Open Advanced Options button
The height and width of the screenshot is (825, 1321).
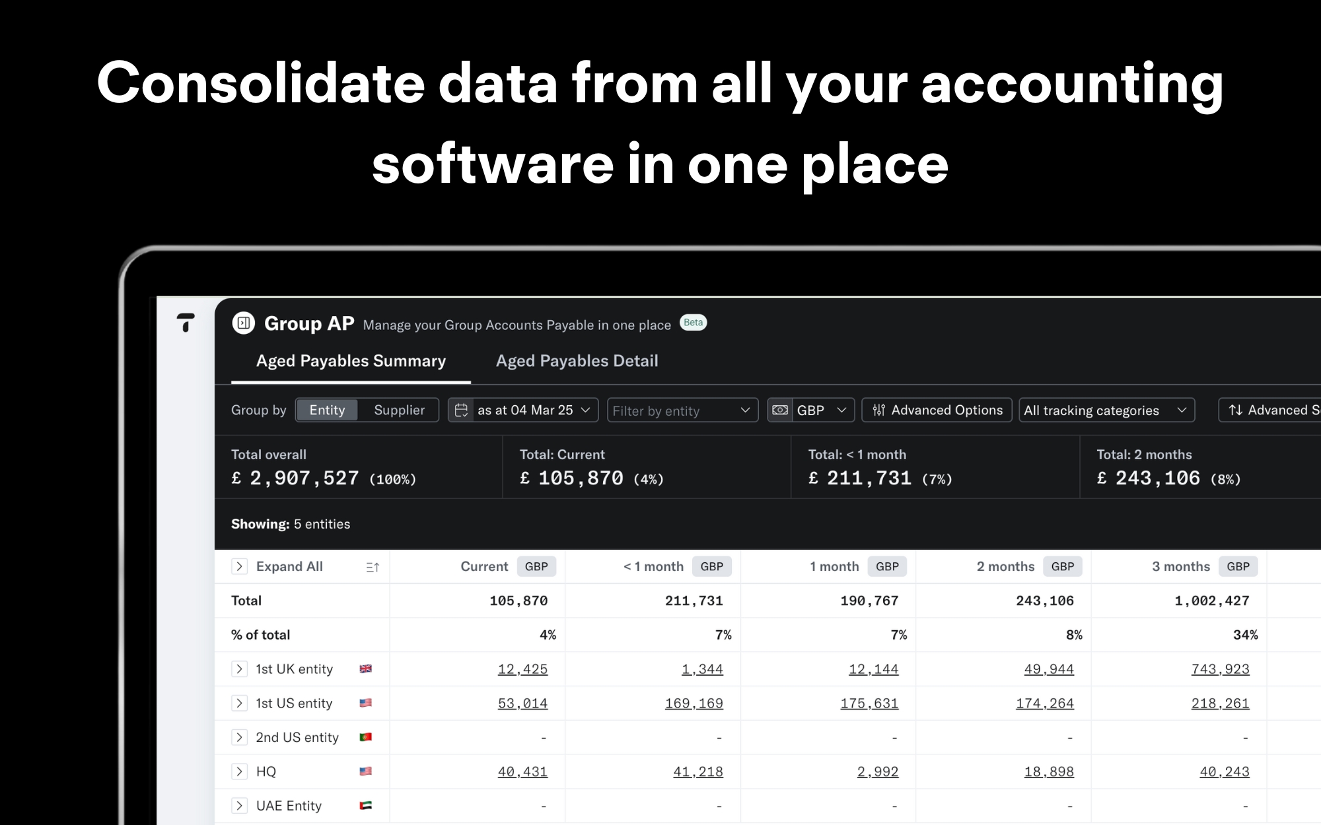pyautogui.click(x=937, y=410)
